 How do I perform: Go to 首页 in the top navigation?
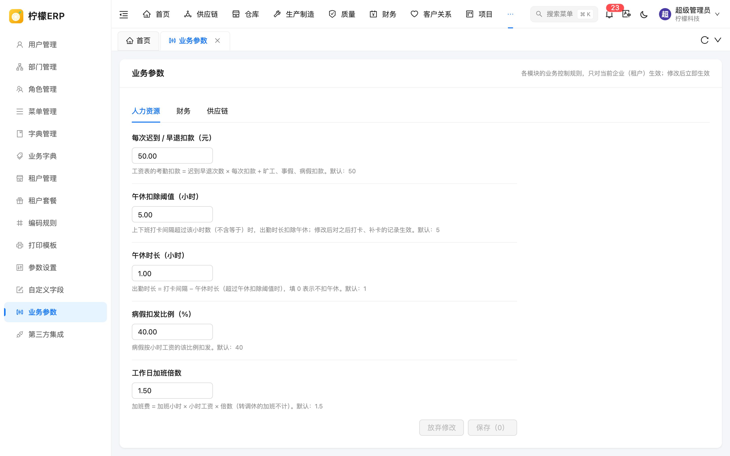(156, 14)
